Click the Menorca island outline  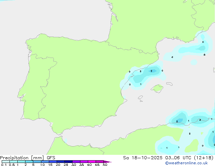coord(169,84)
